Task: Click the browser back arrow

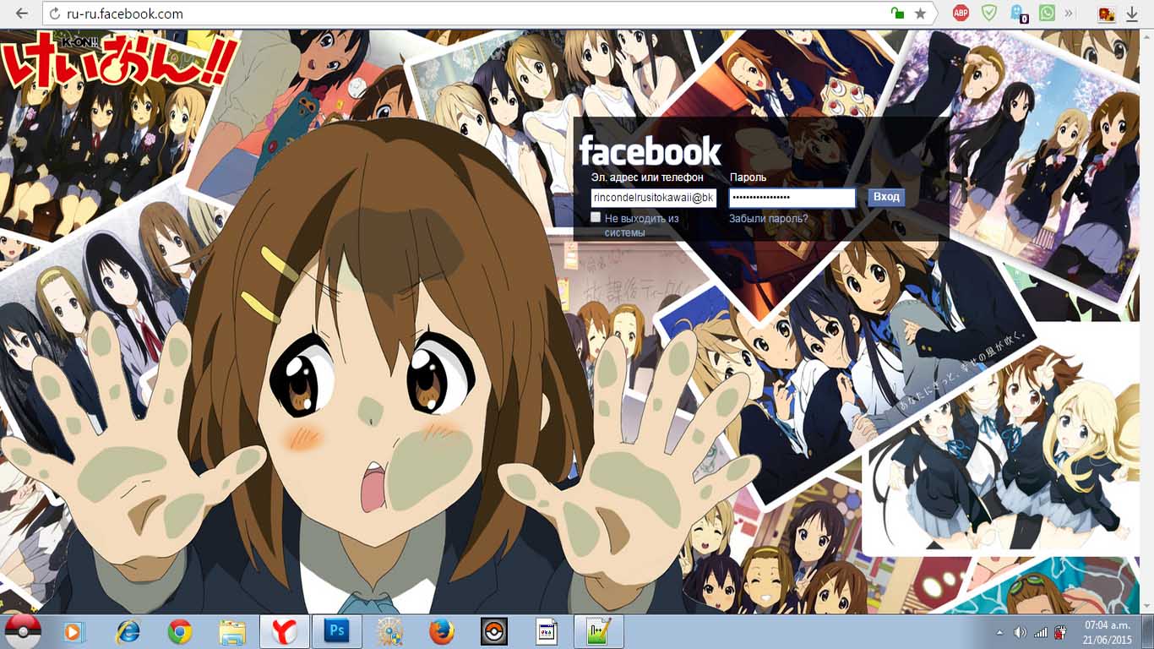Action: click(x=22, y=14)
